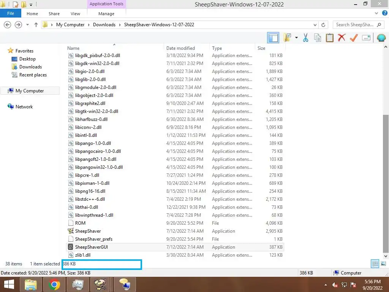Sort files by the Type column
Image resolution: width=389 pixels, height=292 pixels.
[x=232, y=48]
